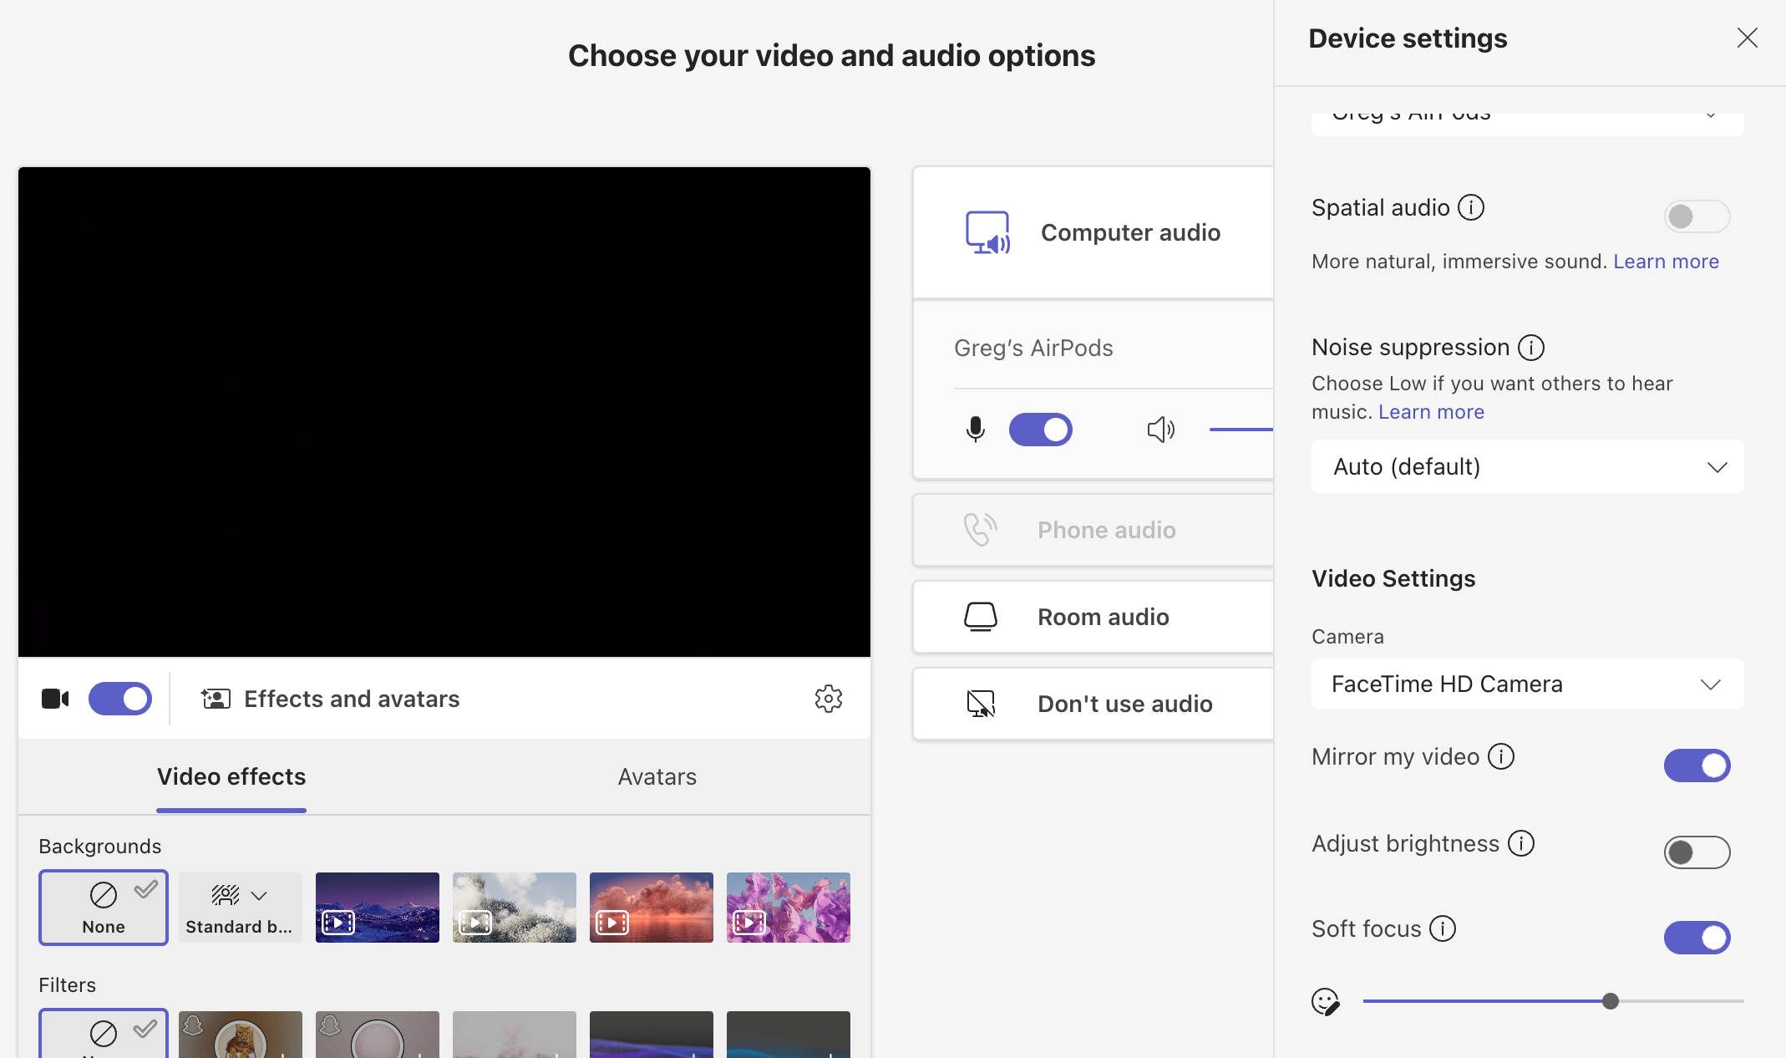Expand the Standard blur background chevron
The width and height of the screenshot is (1786, 1058).
259,896
